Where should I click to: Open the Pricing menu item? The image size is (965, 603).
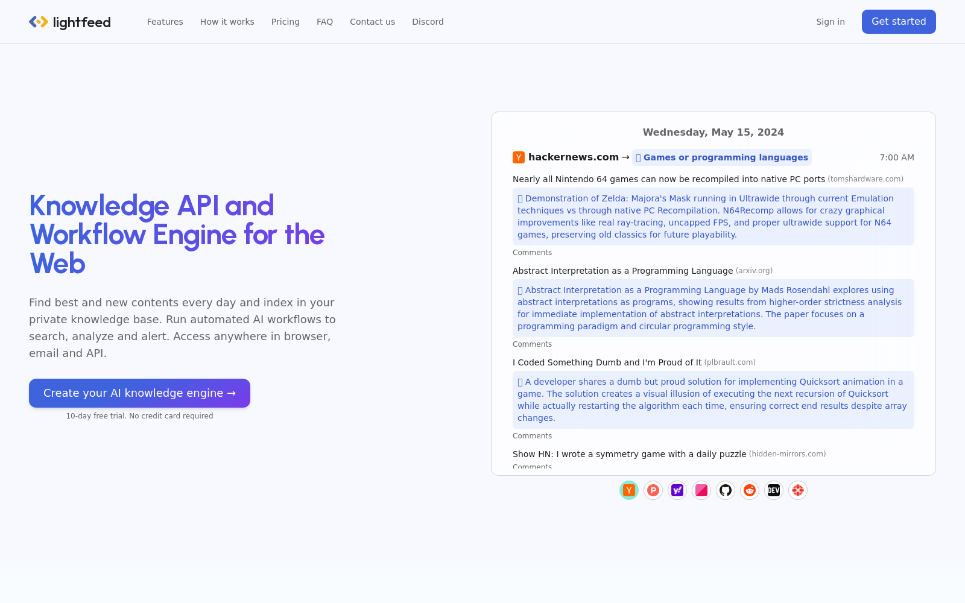coord(285,22)
